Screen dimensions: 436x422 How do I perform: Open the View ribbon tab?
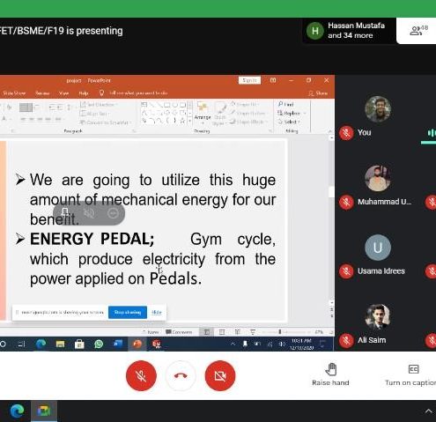point(63,93)
